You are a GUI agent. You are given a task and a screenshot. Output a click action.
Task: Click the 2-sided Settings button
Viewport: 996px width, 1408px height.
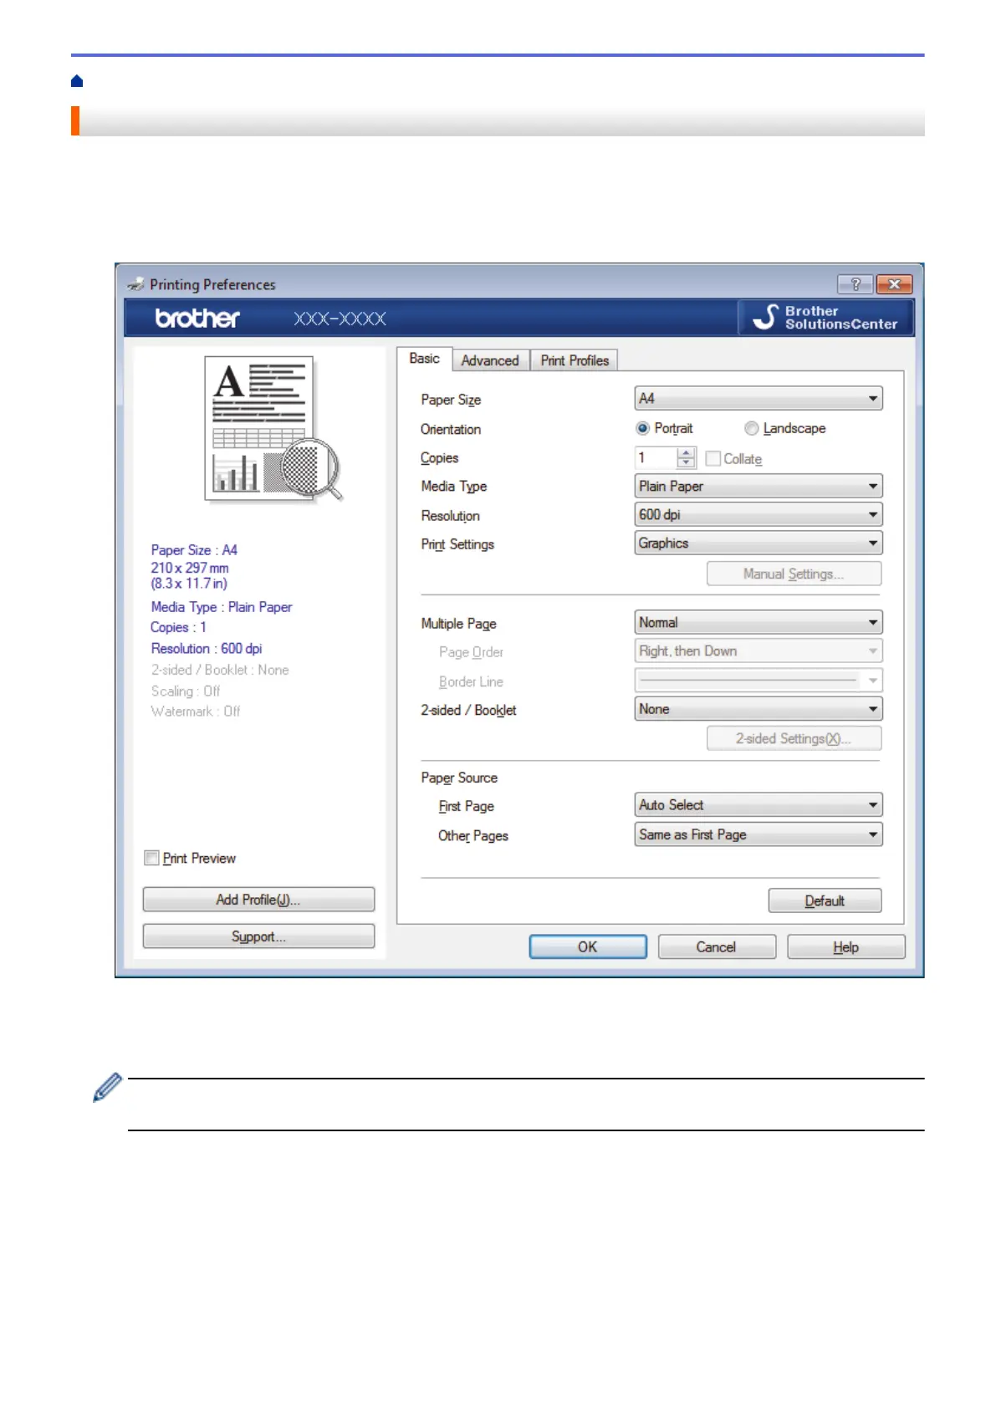coord(794,738)
